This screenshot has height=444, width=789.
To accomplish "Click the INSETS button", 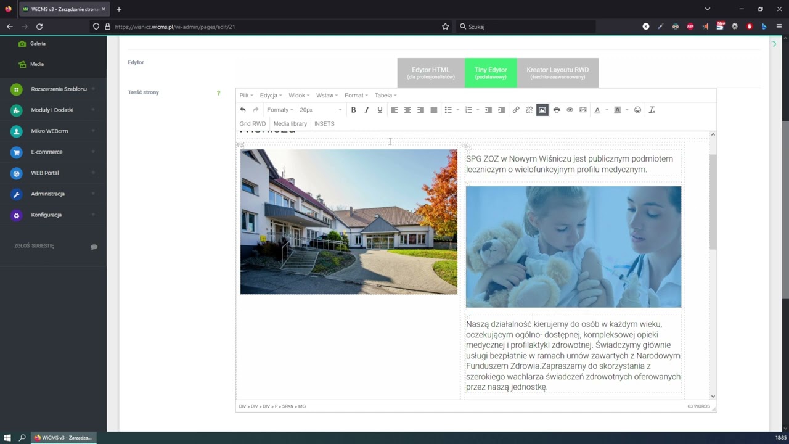I will click(x=324, y=124).
